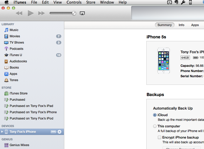This screenshot has width=204, height=149.
Task: Select the Tones bell icon
Action: click(x=6, y=80)
